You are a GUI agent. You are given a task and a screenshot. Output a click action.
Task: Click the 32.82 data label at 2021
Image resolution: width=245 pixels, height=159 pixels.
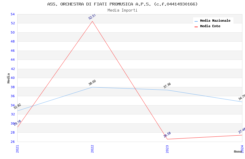(x=17, y=106)
